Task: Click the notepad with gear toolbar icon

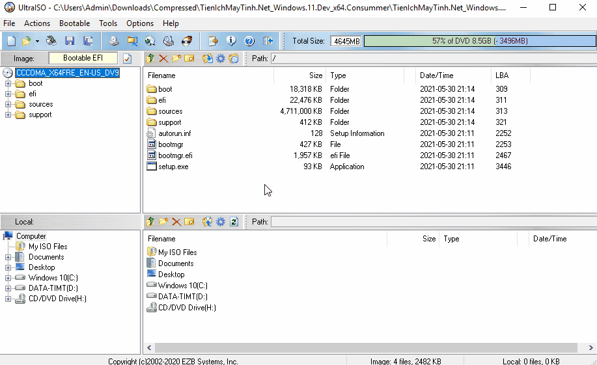Action: 213,41
